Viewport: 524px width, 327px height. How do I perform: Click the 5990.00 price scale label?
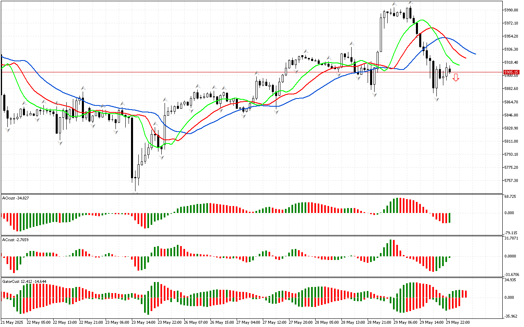point(512,10)
